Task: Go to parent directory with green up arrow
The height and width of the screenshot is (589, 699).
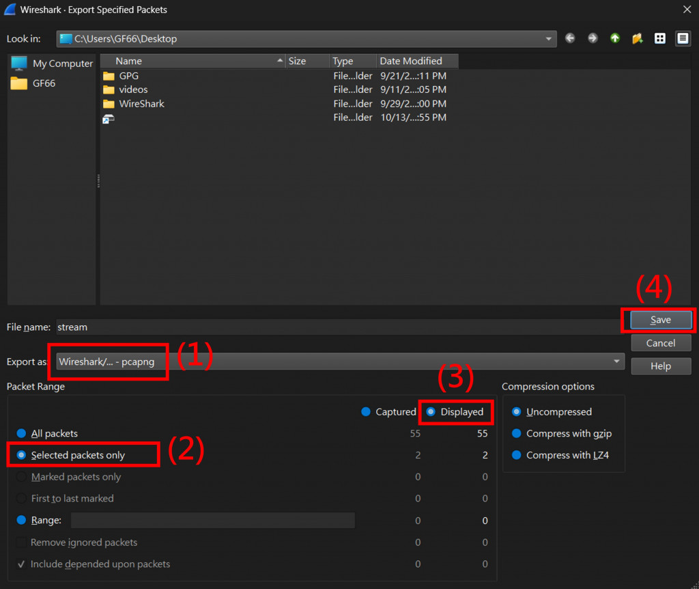Action: pos(615,38)
